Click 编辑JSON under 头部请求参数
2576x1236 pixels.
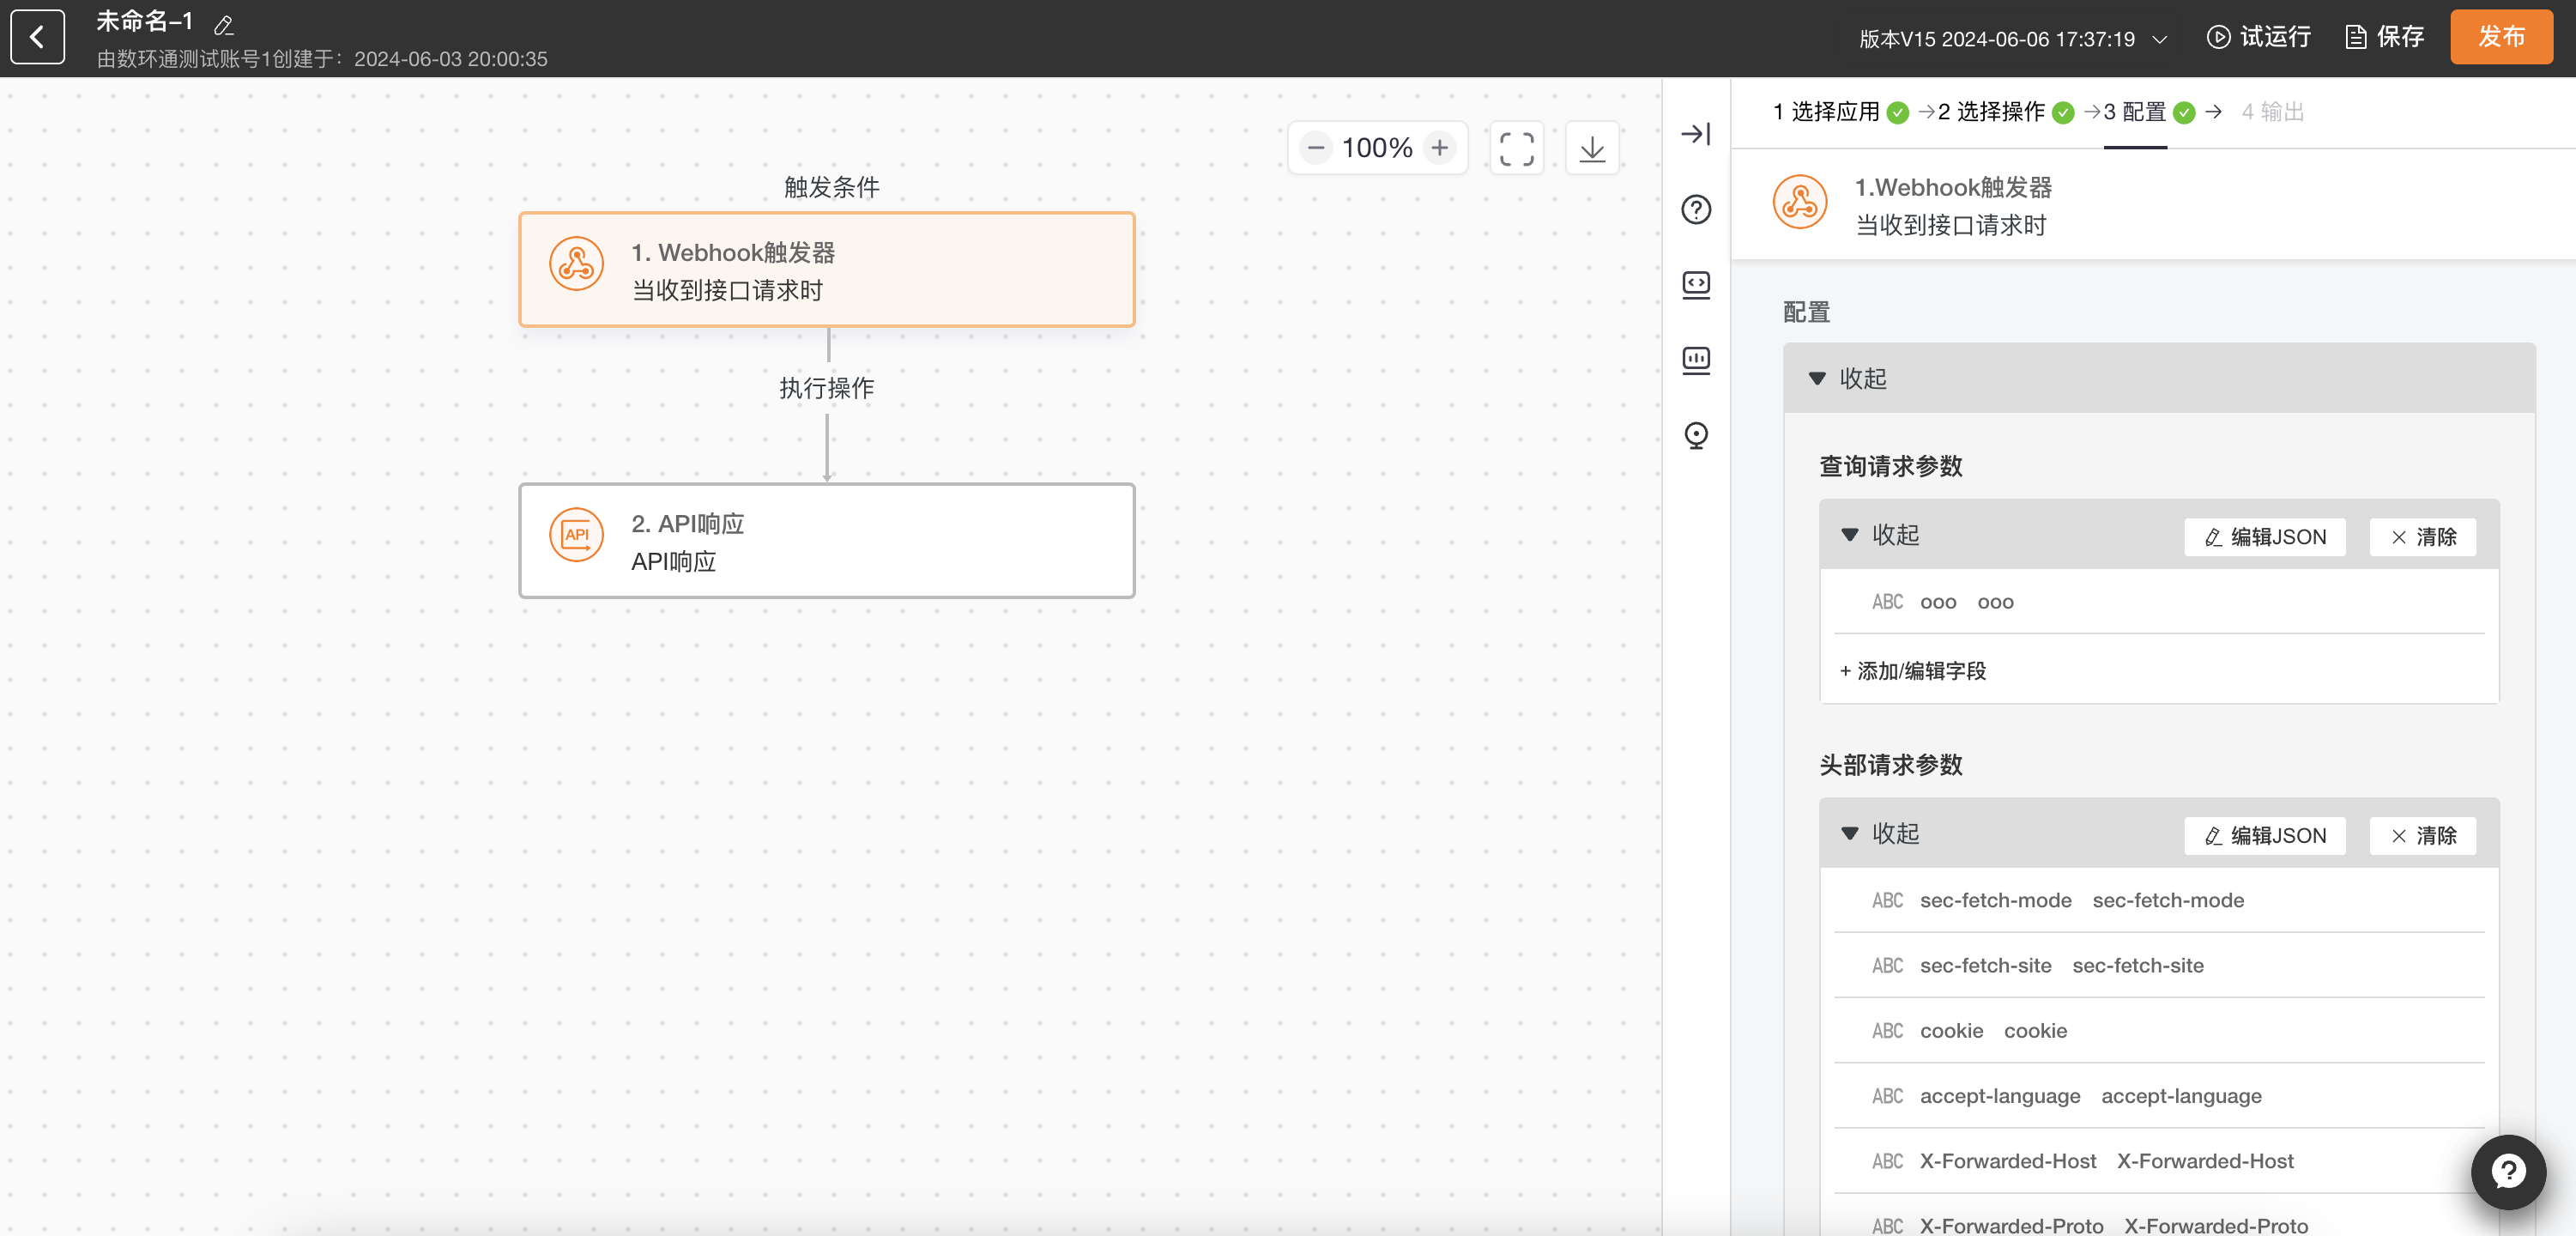coord(2265,836)
